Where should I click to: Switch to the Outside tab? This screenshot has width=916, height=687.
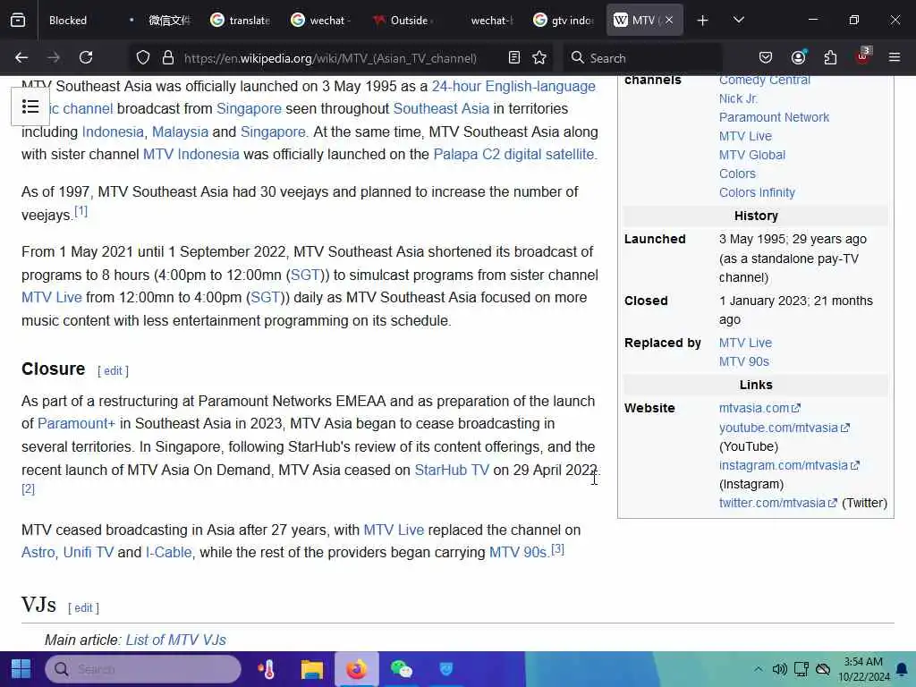403,21
